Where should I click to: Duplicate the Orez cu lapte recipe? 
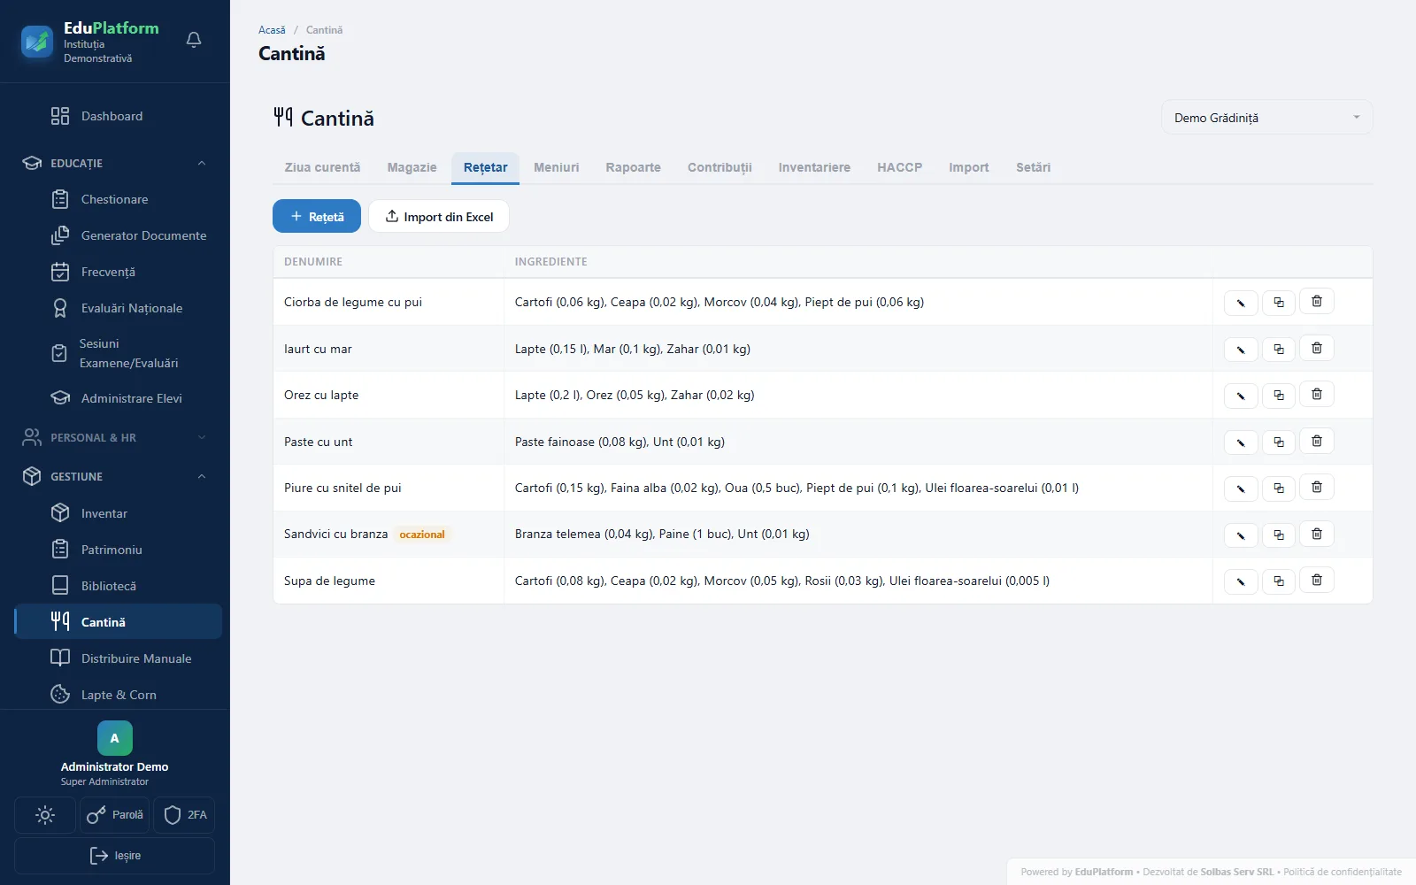pos(1279,396)
